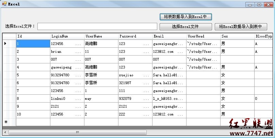
Task: Click the Excel app icon in title bar
Action: [x=4, y=4]
